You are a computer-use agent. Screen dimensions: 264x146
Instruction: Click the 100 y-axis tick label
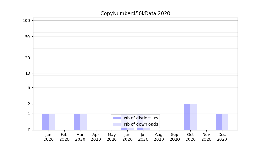[26, 20]
